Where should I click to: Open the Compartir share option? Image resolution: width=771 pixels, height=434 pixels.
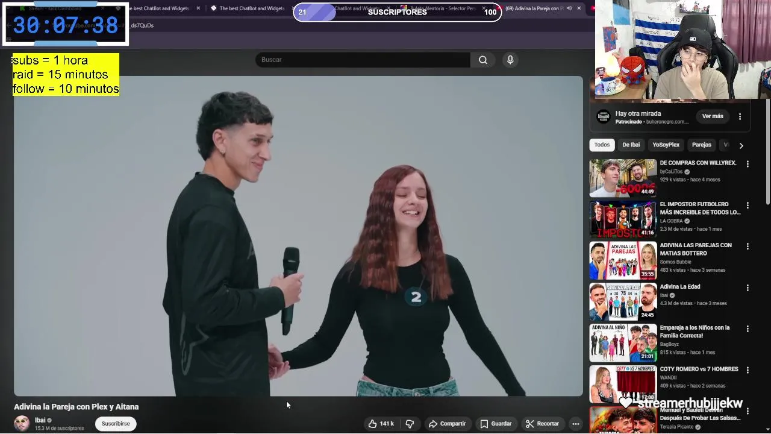(x=447, y=424)
